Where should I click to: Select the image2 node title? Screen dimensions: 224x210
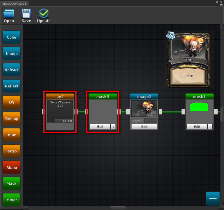coord(144,97)
